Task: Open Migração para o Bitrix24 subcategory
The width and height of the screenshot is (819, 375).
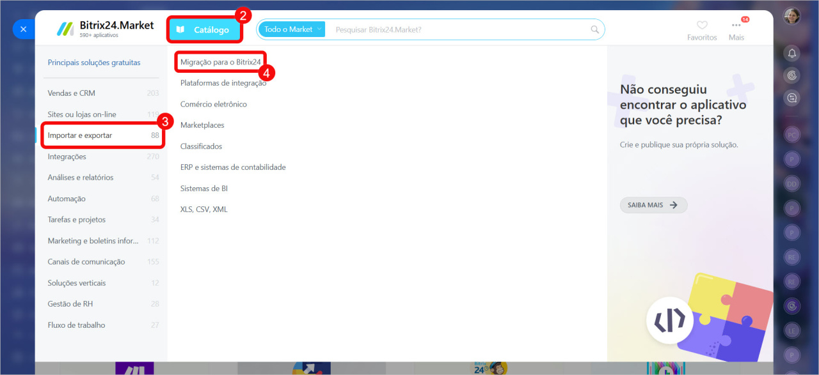Action: click(x=221, y=62)
